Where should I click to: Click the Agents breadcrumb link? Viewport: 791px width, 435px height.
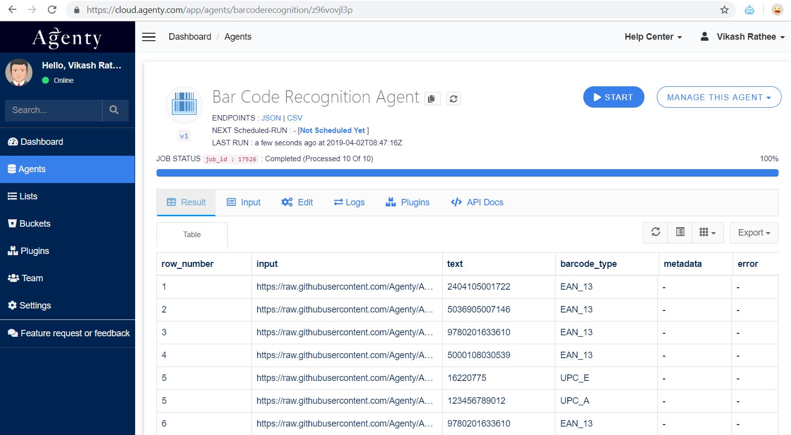point(238,37)
